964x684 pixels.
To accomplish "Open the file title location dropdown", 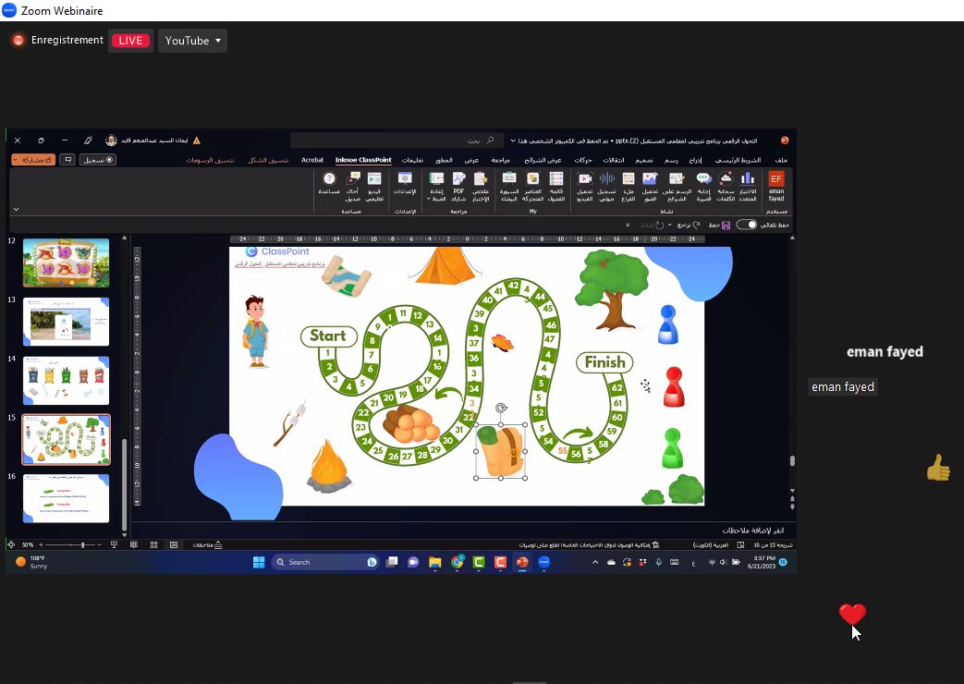I will click(x=513, y=140).
